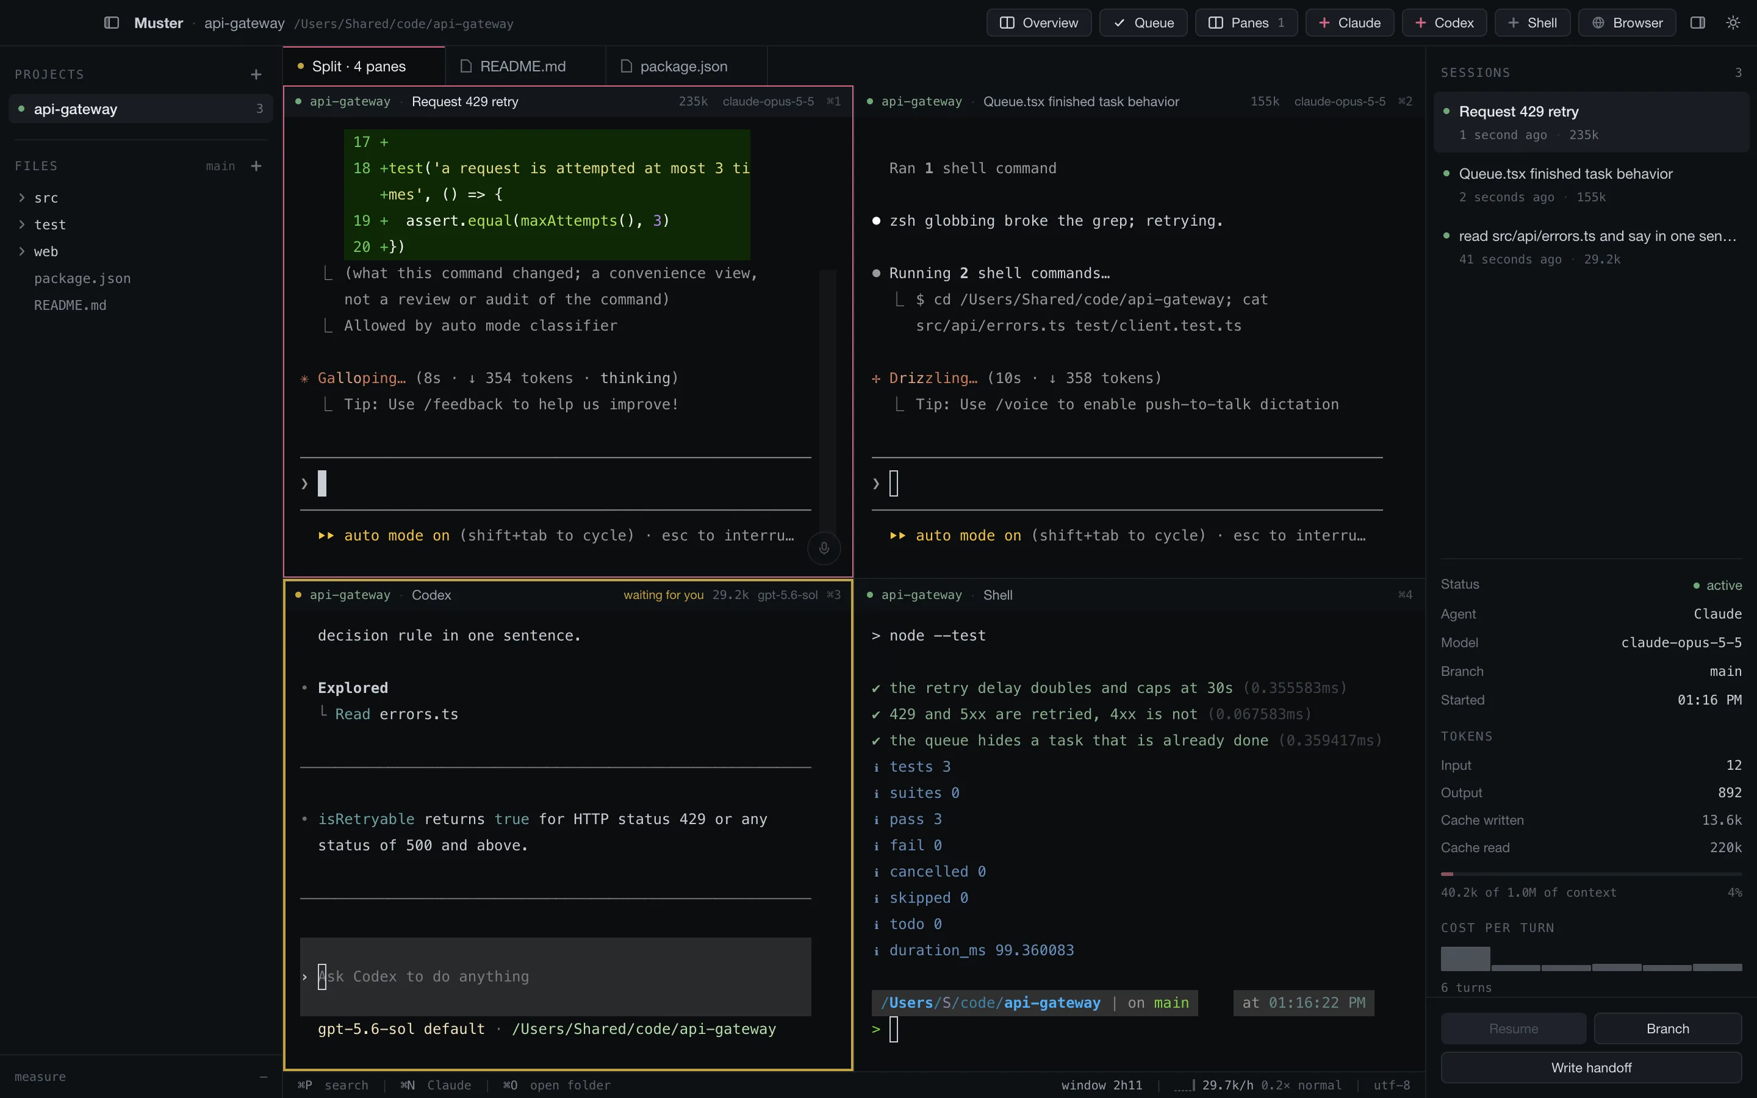This screenshot has height=1098, width=1757.
Task: Start a new Codex session
Action: (x=1444, y=23)
